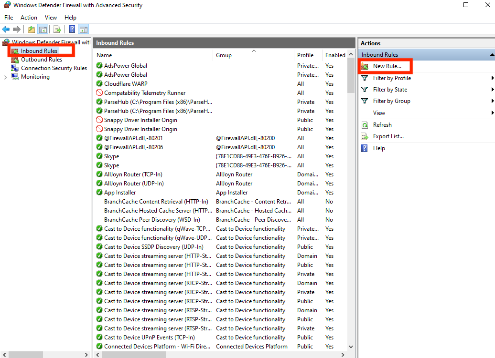Image resolution: width=495 pixels, height=358 pixels.
Task: Toggle the Show/Hide console tree toolbar icon
Action: tap(43, 29)
